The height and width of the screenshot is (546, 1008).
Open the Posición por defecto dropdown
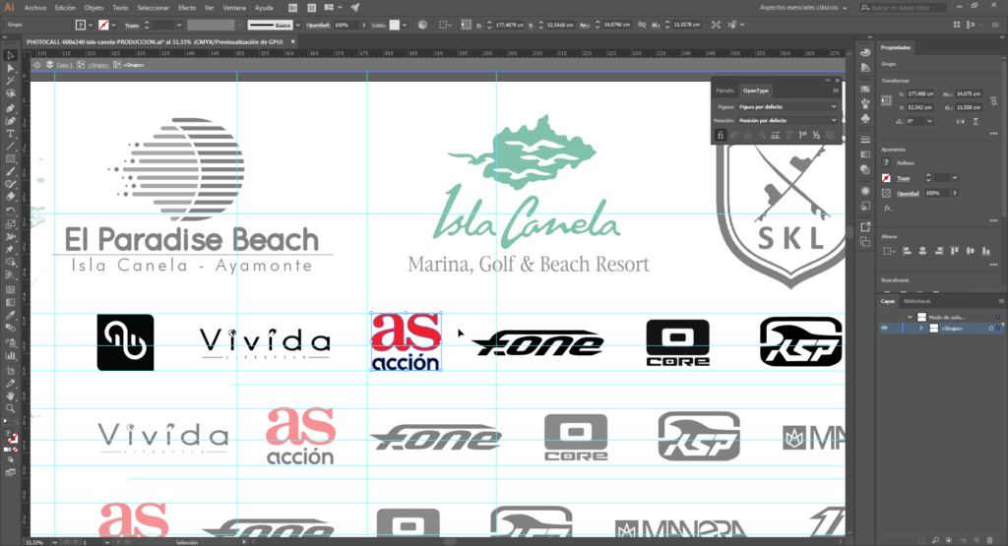pos(787,120)
